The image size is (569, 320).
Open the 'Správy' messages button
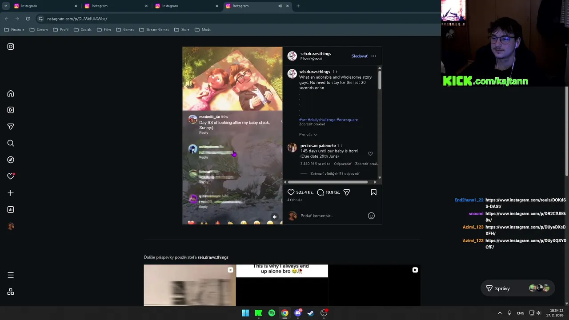click(x=517, y=288)
